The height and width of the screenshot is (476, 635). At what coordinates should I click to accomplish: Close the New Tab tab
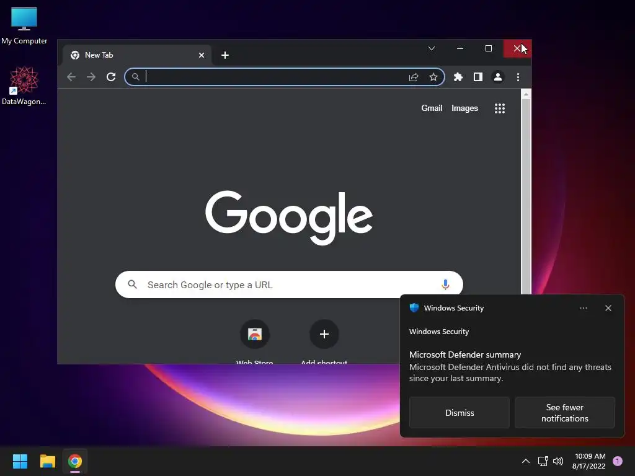click(x=202, y=55)
